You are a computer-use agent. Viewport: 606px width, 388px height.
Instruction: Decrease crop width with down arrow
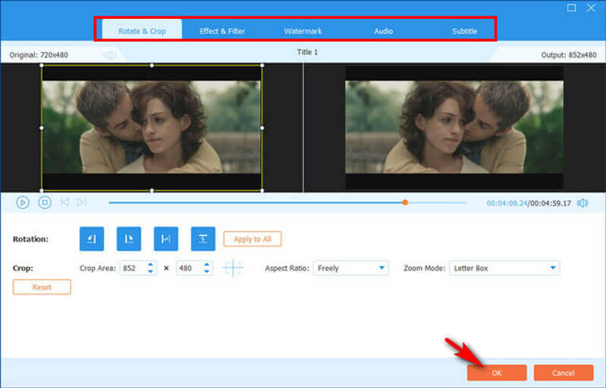coord(151,271)
